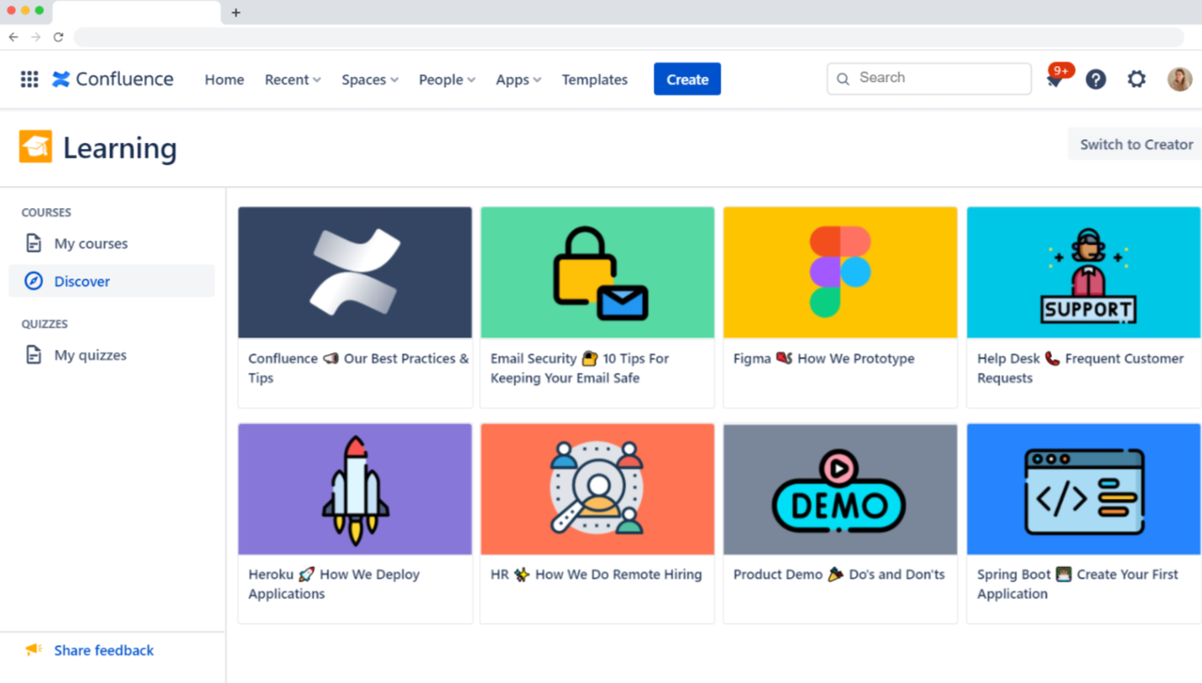Go to the Home menu item
1202x683 pixels.
point(224,79)
